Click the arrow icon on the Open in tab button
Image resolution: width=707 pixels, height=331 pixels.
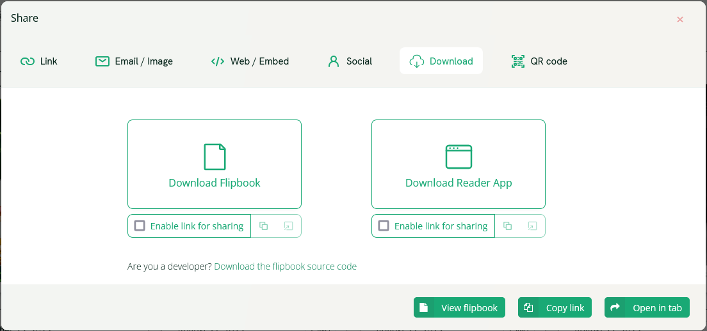[615, 307]
